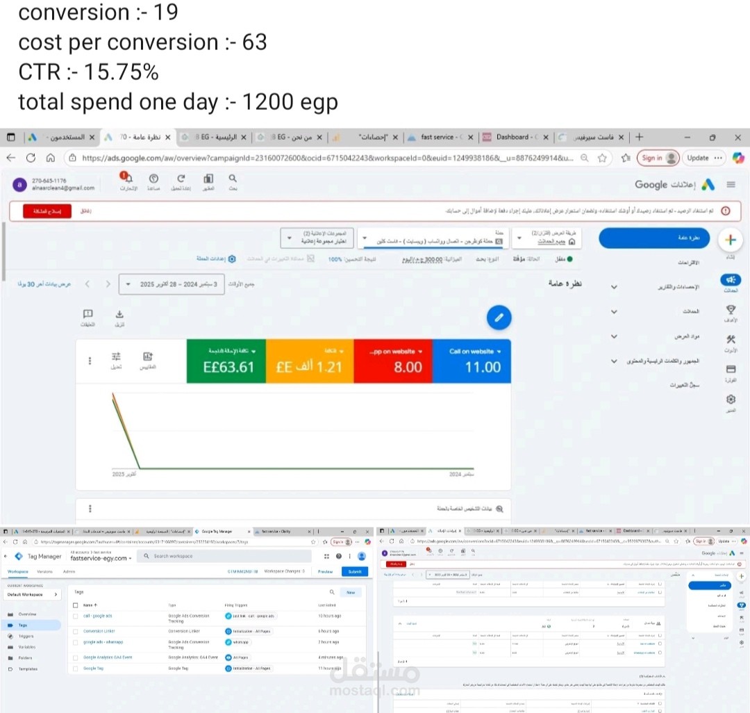Open the Tools wrench sidebar icon
This screenshot has height=713, width=750.
coord(731,339)
